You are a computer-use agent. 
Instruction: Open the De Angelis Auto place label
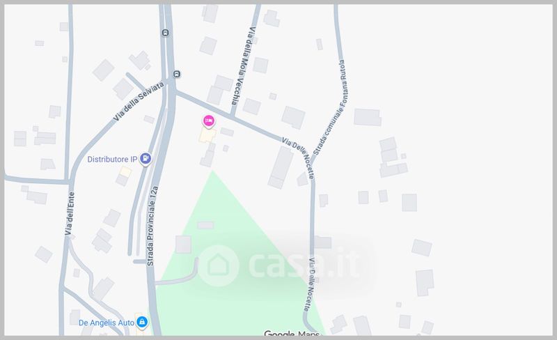107,323
